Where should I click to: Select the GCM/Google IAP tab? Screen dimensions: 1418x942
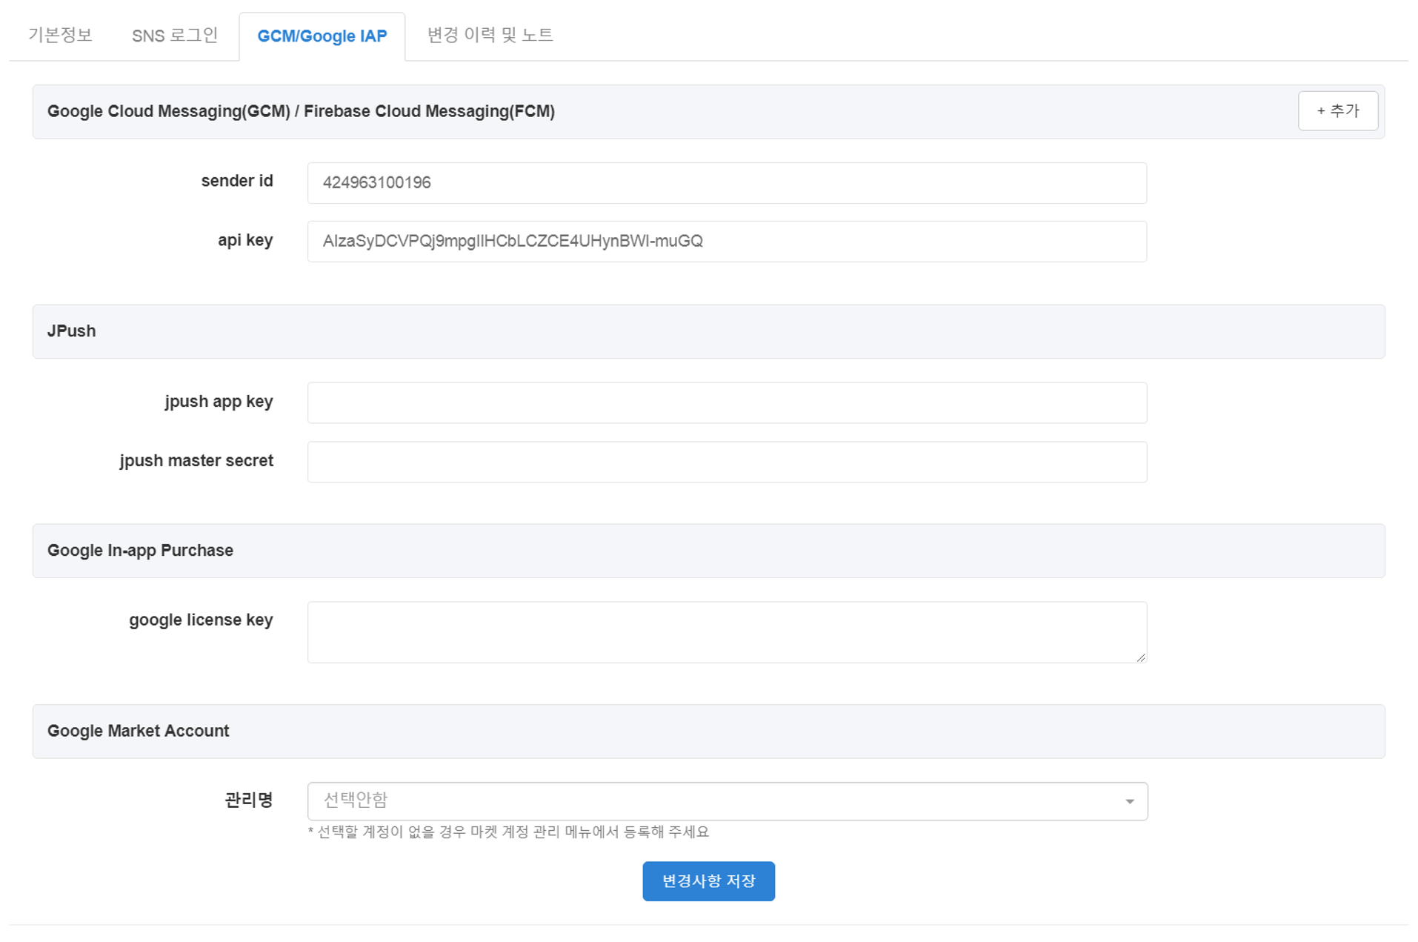click(322, 36)
